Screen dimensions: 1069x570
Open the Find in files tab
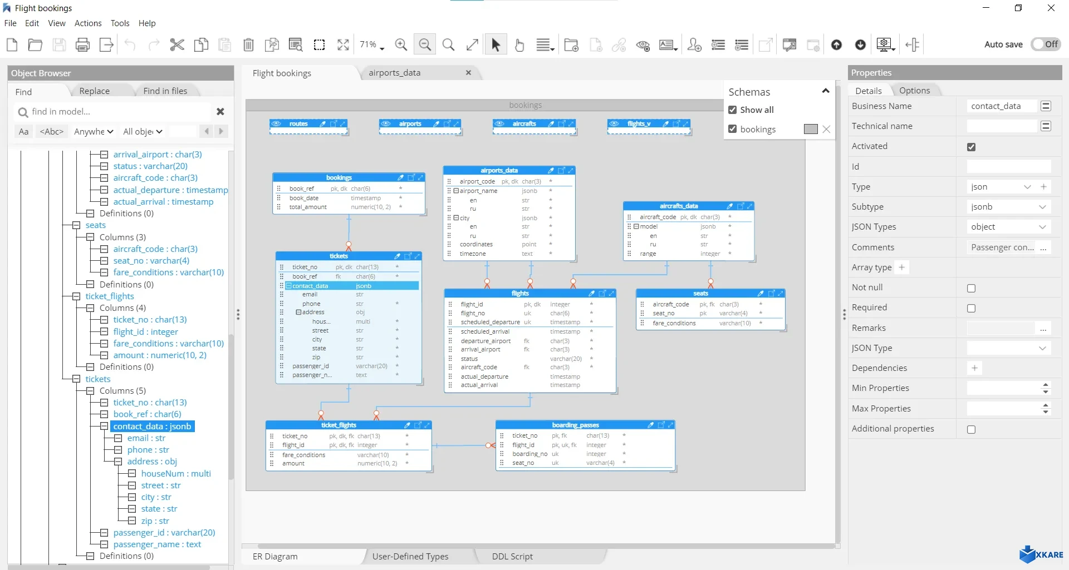(x=165, y=91)
